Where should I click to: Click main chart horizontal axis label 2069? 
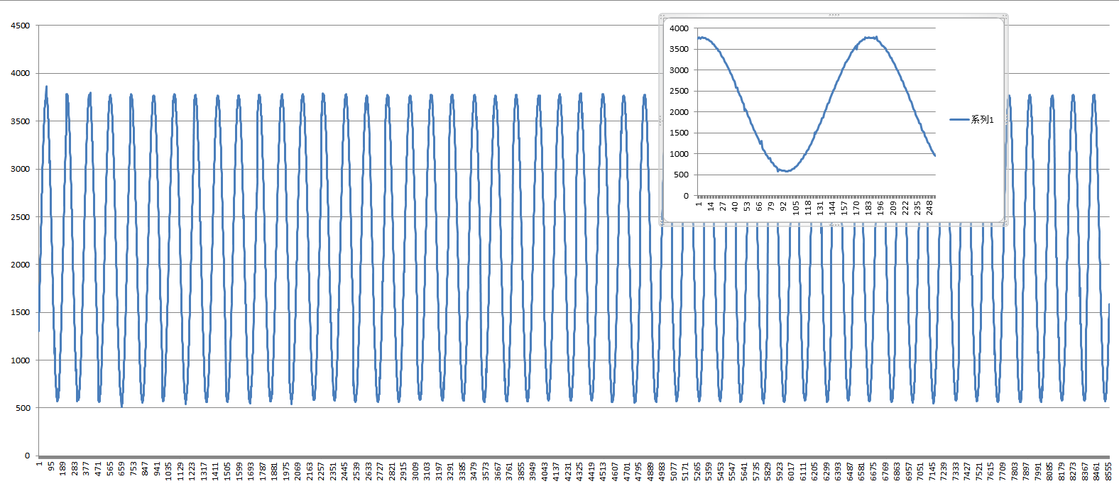point(298,471)
